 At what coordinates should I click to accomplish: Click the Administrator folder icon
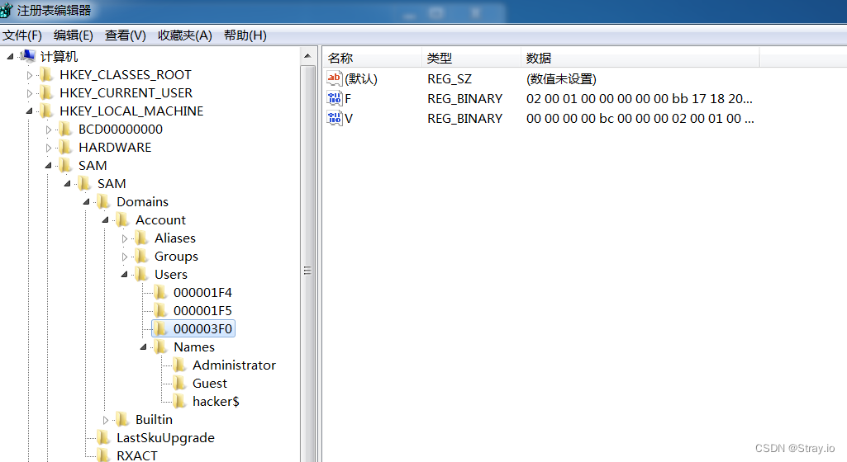(180, 365)
